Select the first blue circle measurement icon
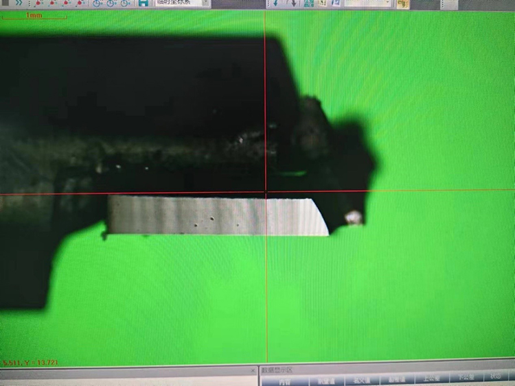The image size is (515, 386). coord(98,3)
